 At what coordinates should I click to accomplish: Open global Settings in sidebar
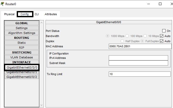(22, 28)
